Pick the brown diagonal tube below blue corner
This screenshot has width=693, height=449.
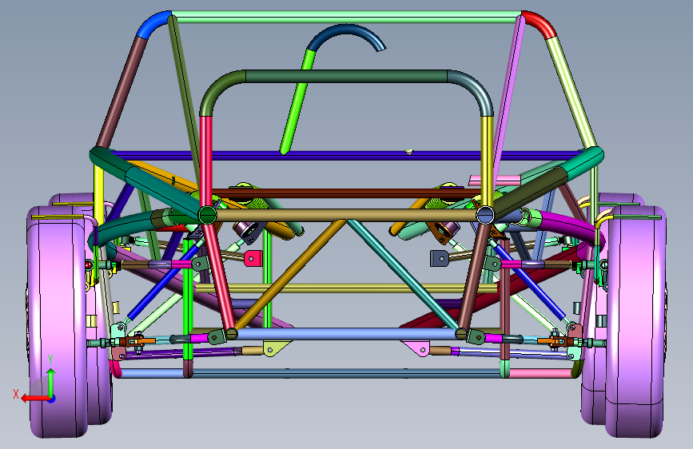(122, 92)
